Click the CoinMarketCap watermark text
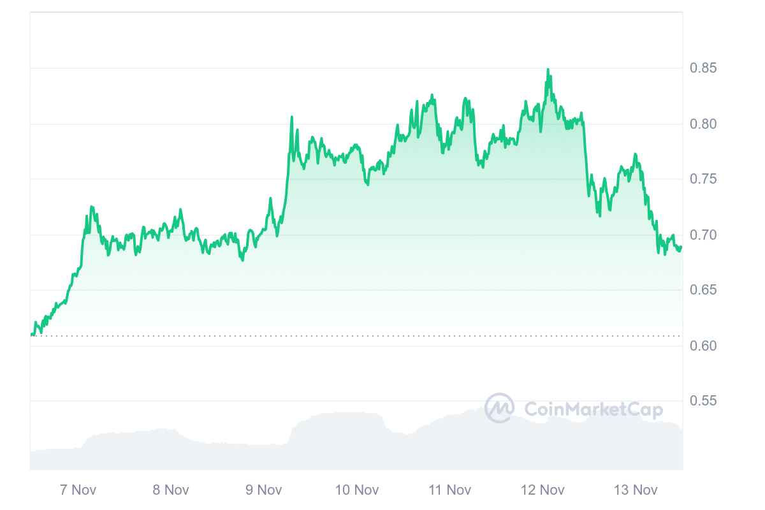Viewport: 765px width, 510px height. (593, 409)
